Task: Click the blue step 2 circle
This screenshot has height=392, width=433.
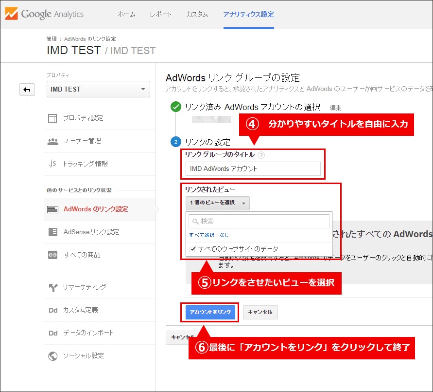Action: [176, 142]
